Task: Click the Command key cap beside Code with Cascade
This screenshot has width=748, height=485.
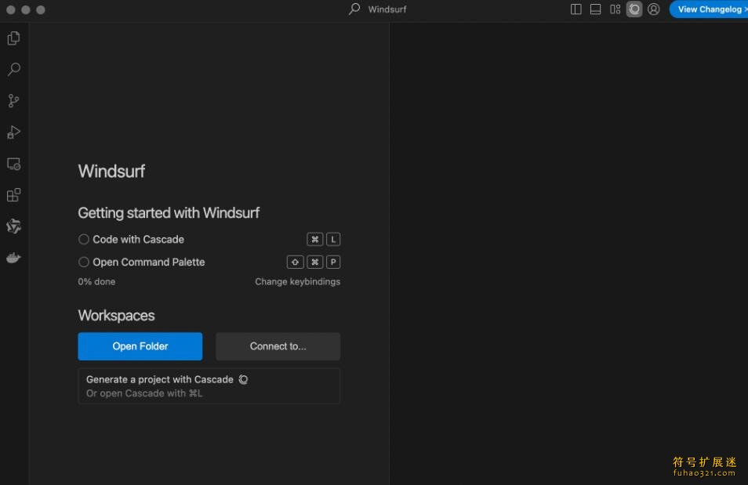Action: pos(315,240)
